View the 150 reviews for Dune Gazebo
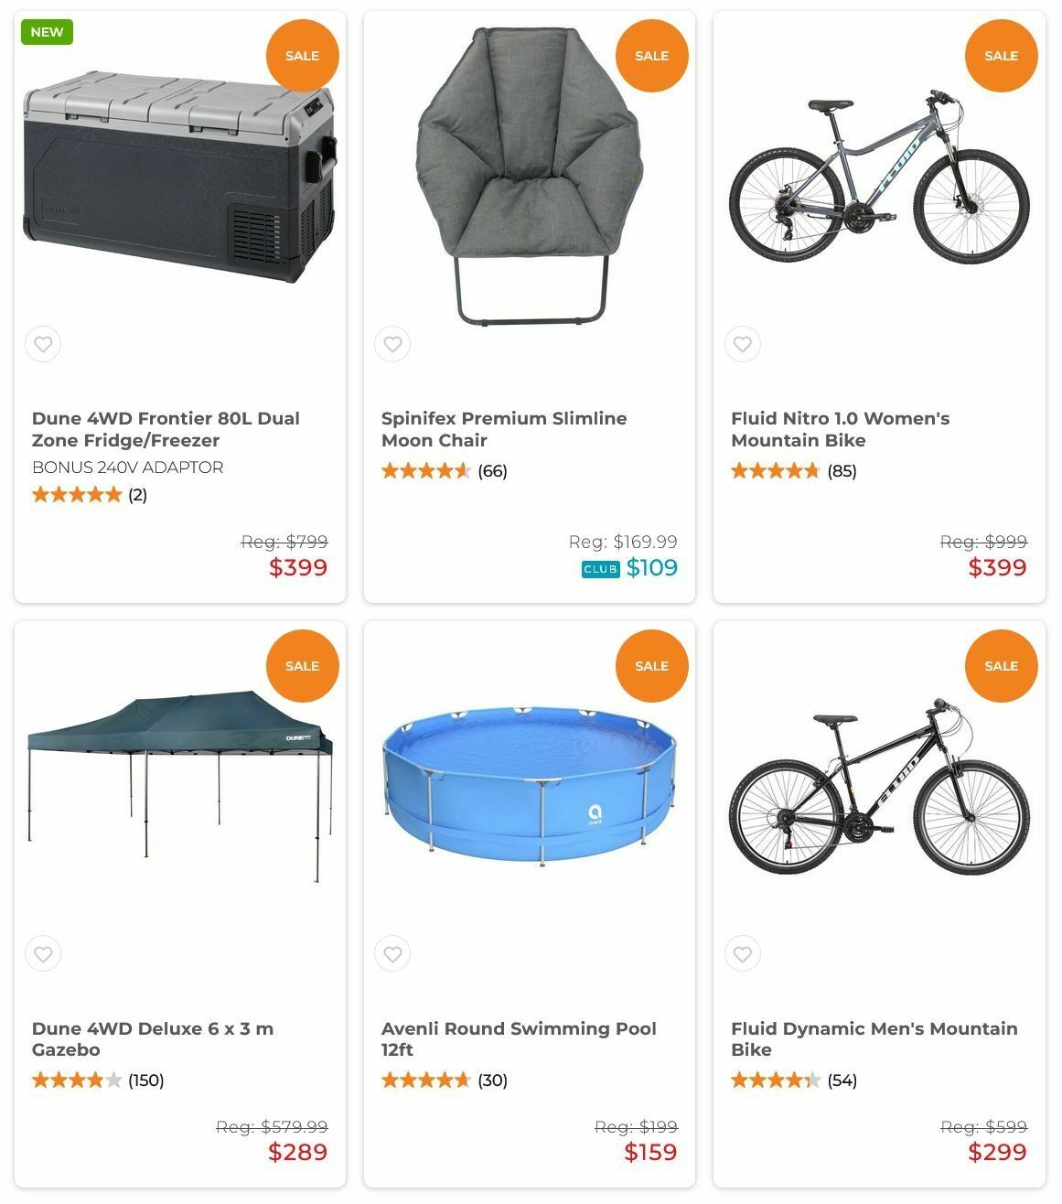1062x1204 pixels. [x=145, y=1080]
